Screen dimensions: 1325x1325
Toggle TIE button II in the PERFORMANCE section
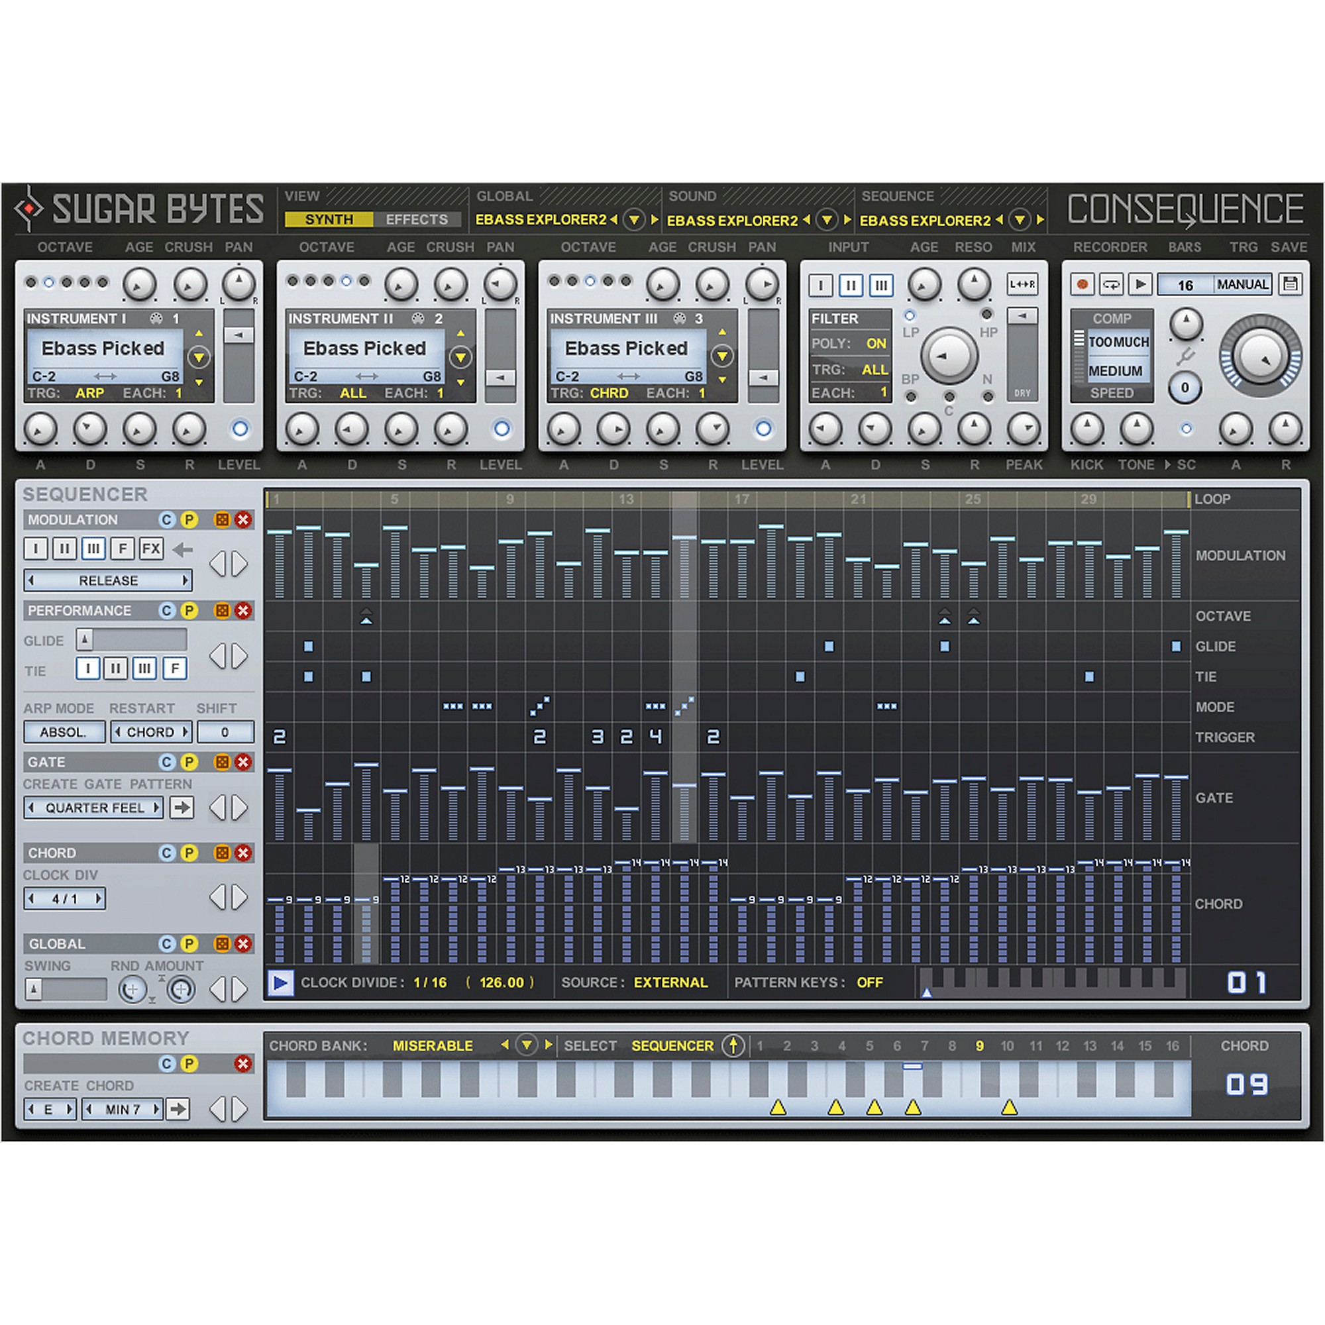[115, 669]
